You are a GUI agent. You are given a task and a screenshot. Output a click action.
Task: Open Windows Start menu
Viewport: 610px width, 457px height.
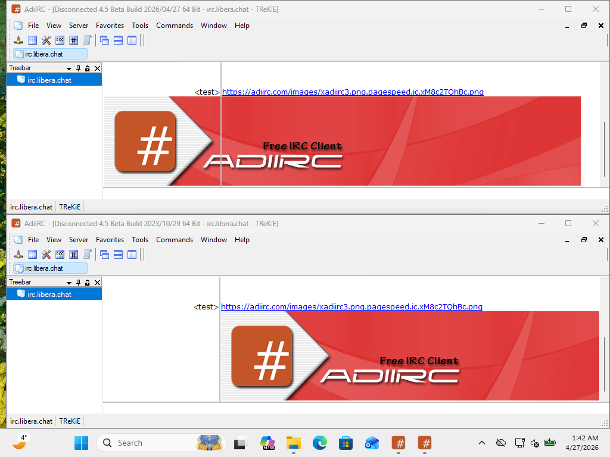coord(81,443)
